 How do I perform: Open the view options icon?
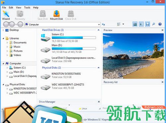(x=119, y=24)
